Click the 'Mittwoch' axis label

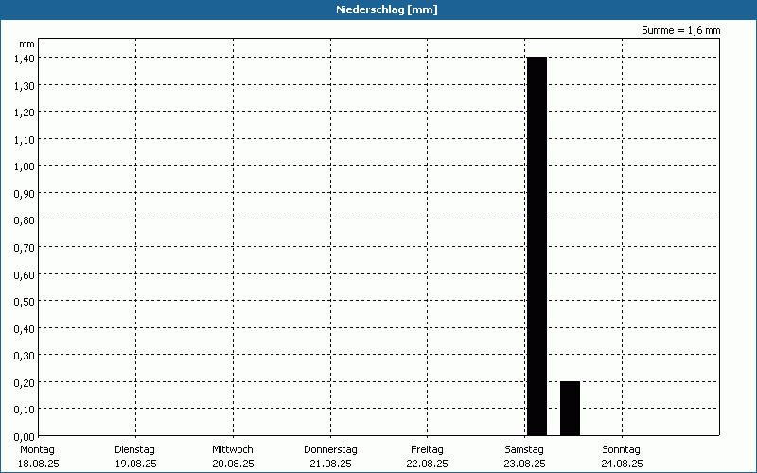232,450
